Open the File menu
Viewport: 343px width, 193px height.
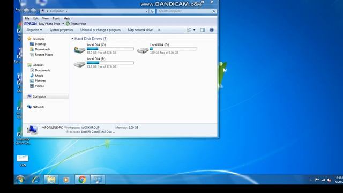coord(27,18)
